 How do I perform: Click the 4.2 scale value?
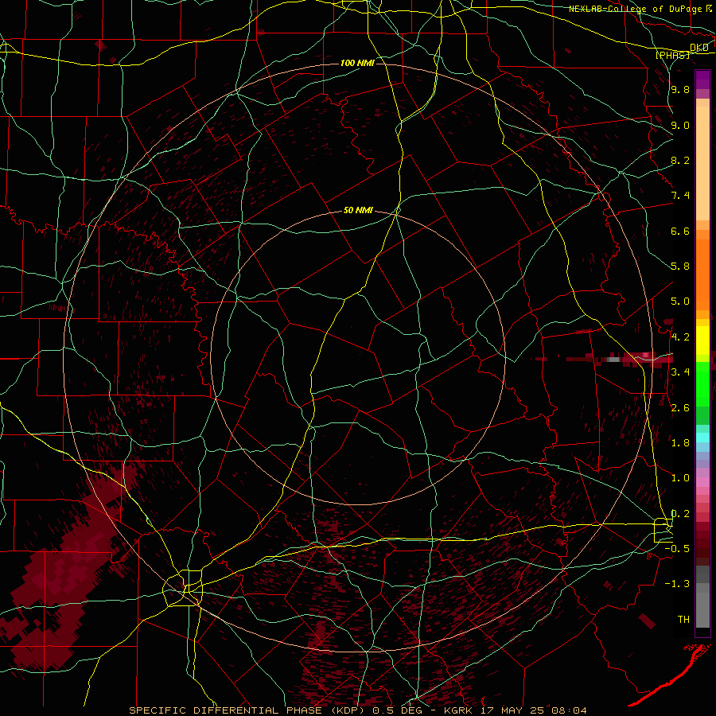[680, 337]
